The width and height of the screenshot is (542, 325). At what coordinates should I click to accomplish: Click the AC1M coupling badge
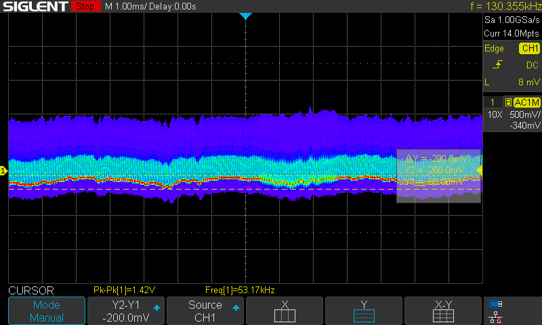pyautogui.click(x=526, y=102)
